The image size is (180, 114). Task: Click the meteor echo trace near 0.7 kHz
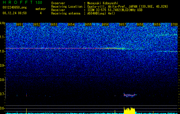(x=130, y=95)
